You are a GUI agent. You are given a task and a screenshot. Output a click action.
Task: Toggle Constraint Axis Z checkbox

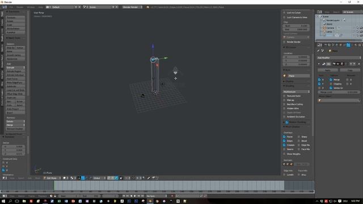(3, 170)
